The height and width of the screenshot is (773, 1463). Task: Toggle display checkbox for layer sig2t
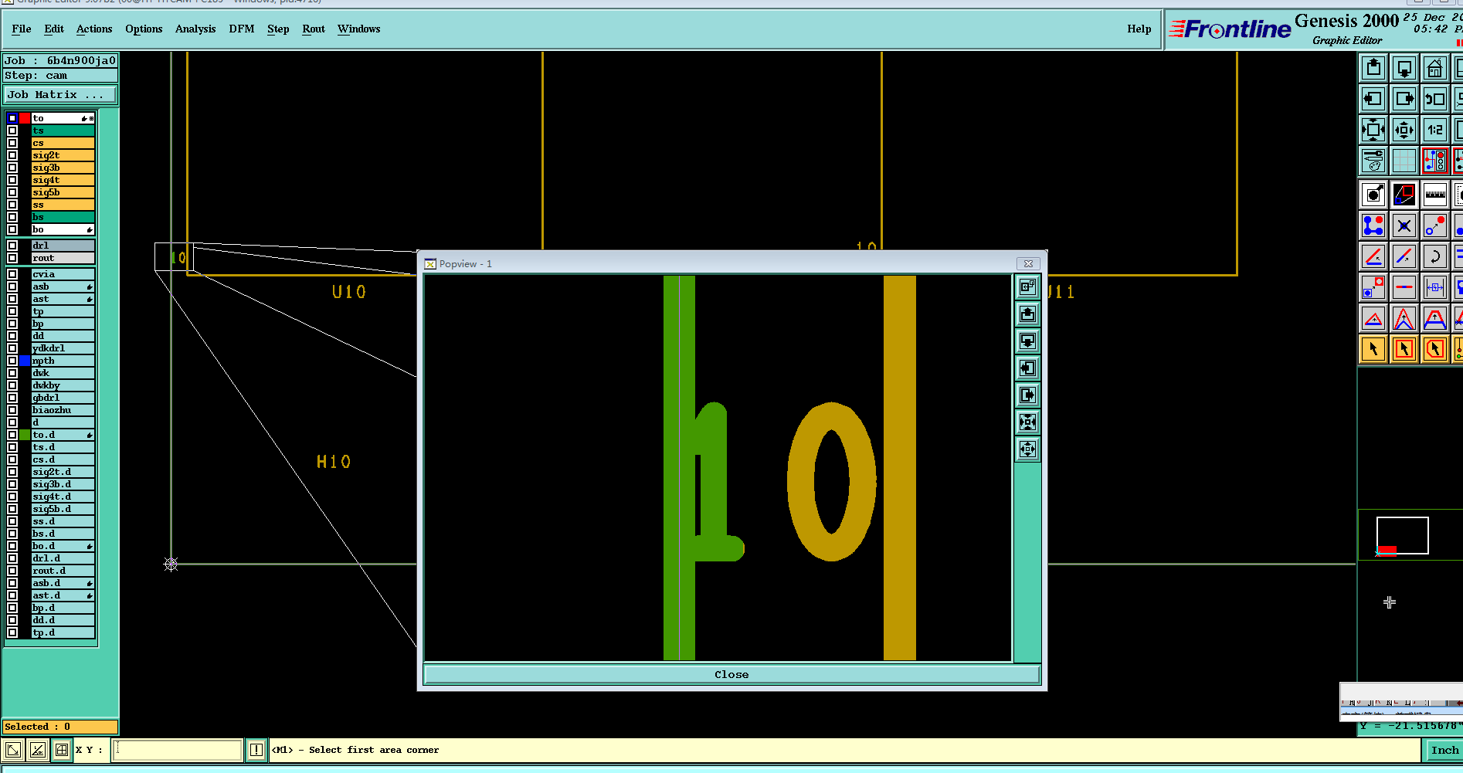tap(12, 155)
